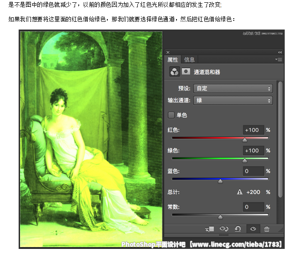Select the layer mask icon

point(186,71)
